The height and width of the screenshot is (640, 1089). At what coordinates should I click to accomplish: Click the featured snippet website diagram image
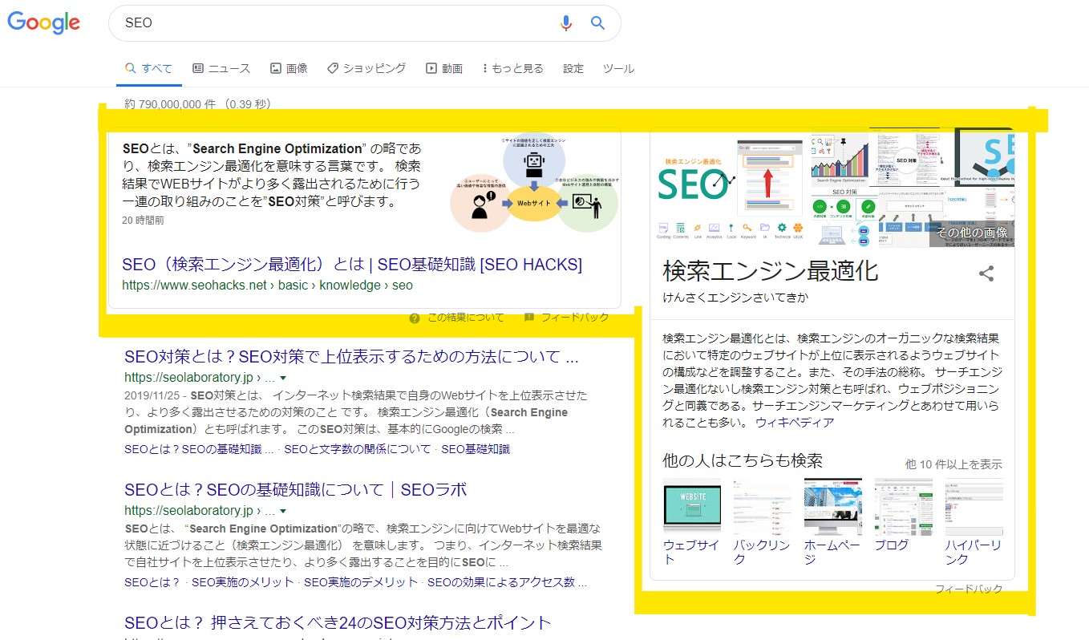(x=534, y=184)
